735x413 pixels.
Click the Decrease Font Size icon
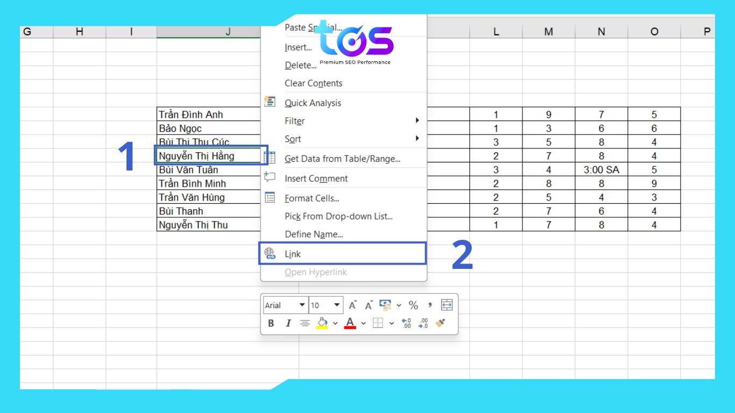click(369, 305)
